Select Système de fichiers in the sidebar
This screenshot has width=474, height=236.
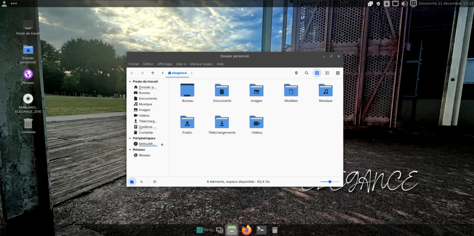(x=148, y=127)
